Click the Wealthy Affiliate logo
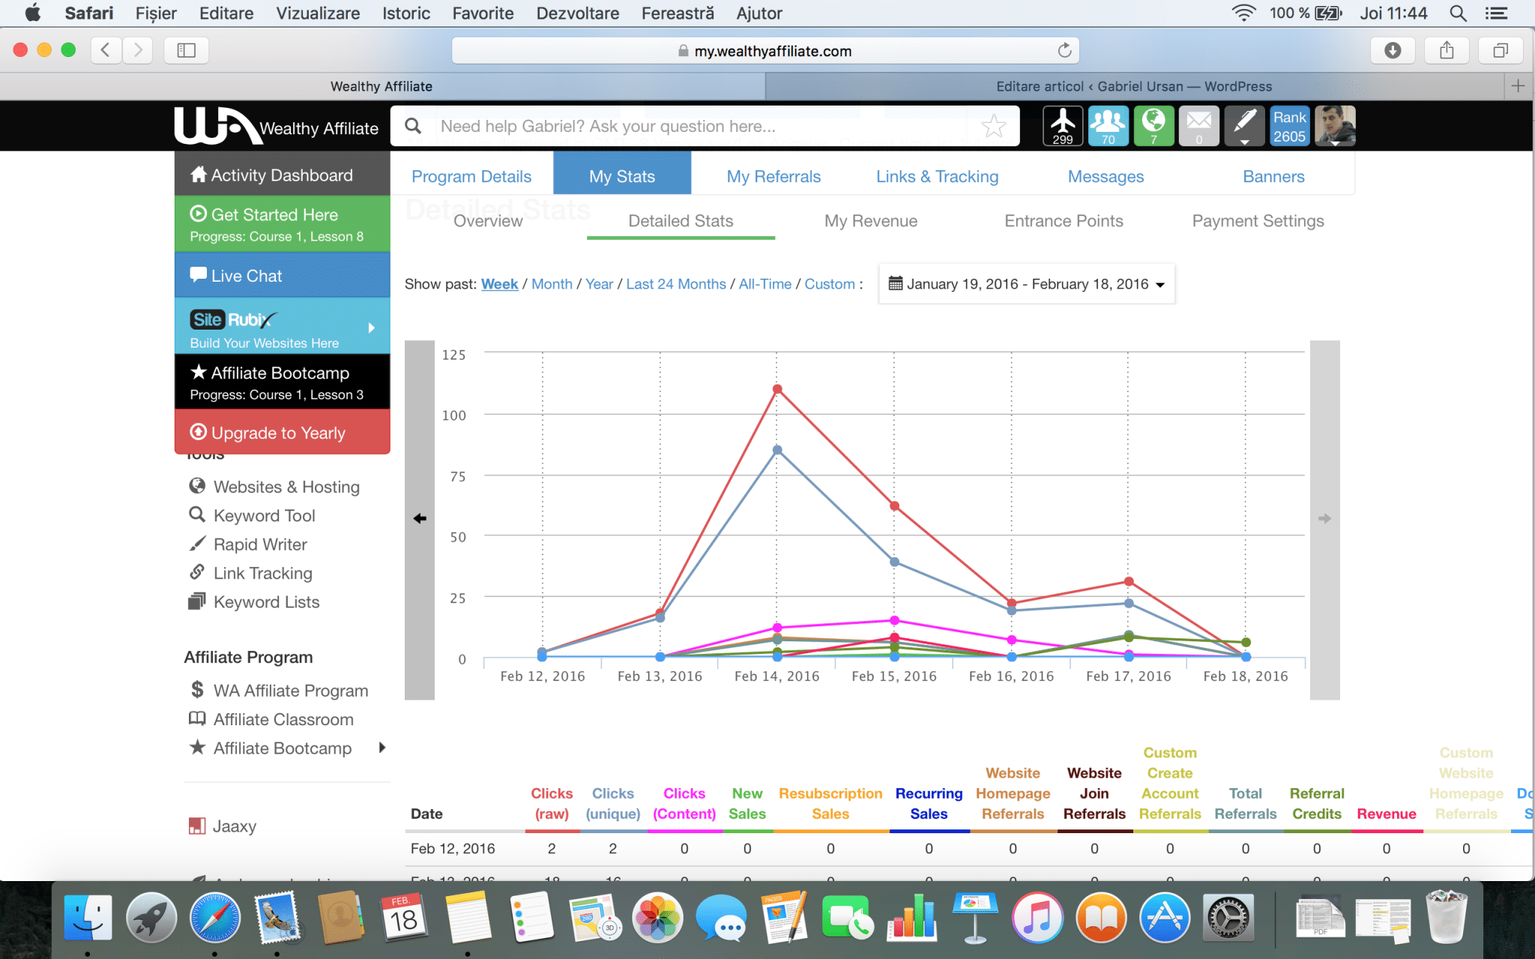This screenshot has width=1535, height=959. tap(277, 126)
